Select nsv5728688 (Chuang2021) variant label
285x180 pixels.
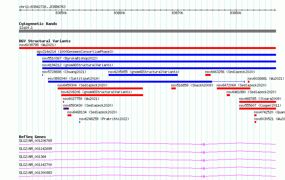64,72
